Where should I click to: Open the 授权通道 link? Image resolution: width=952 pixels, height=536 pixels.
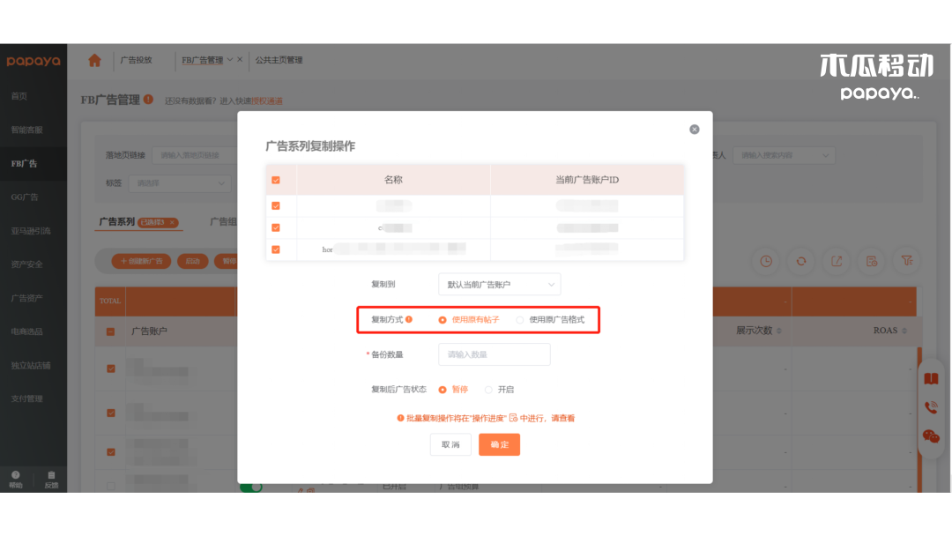coord(268,101)
